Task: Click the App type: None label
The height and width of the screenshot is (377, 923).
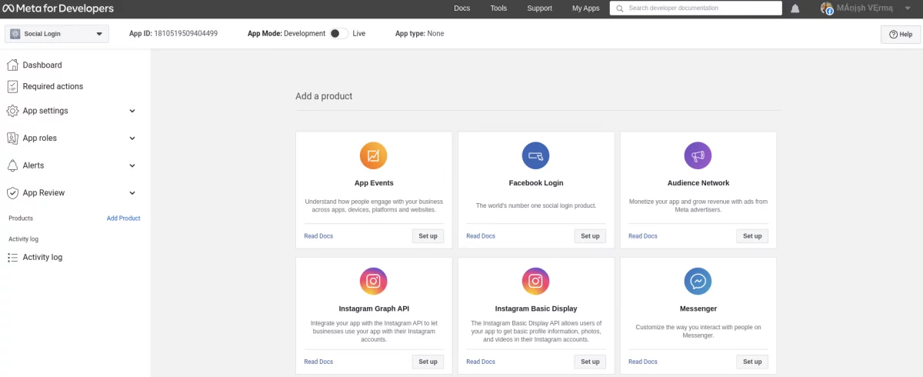Action: point(419,34)
